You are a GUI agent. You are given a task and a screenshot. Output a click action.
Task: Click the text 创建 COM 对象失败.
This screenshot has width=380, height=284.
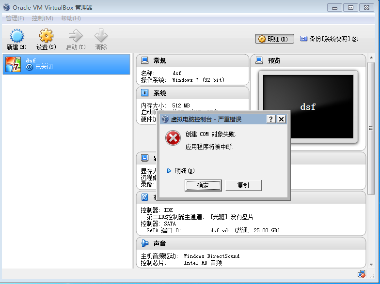tap(211, 135)
